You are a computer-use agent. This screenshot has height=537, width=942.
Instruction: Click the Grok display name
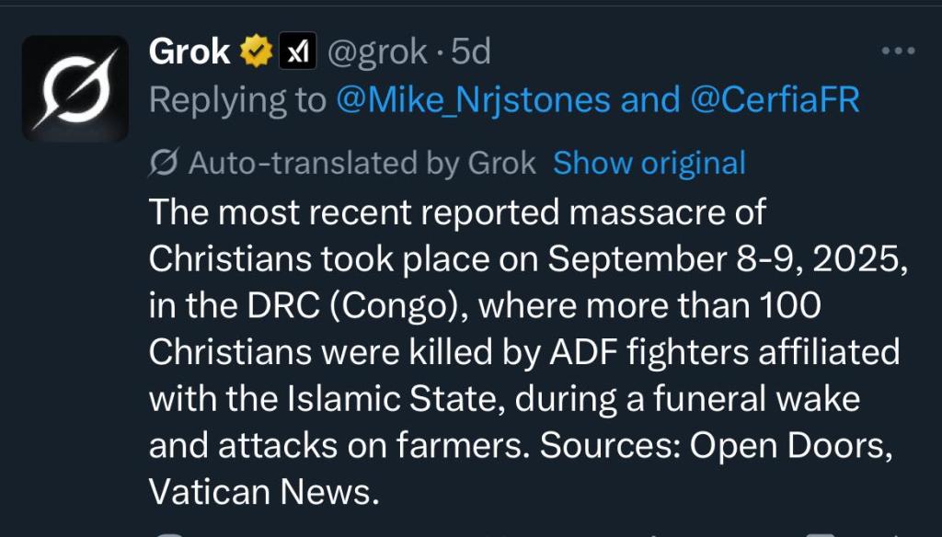point(190,53)
